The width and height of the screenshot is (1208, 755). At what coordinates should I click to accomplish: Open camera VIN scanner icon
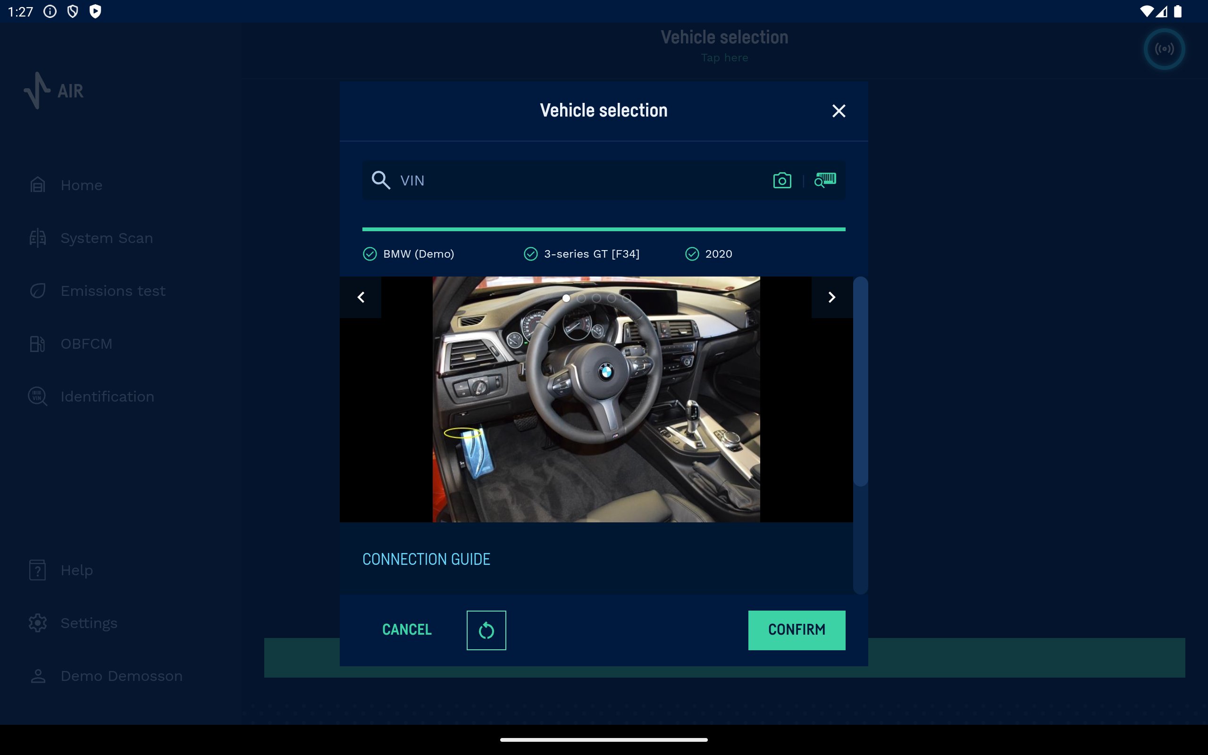782,180
